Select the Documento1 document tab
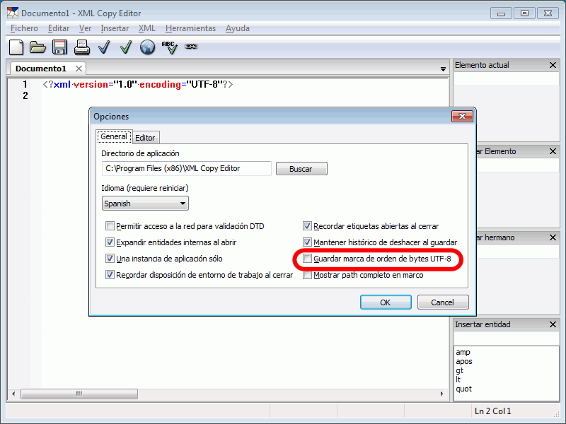This screenshot has width=566, height=424. tap(41, 69)
